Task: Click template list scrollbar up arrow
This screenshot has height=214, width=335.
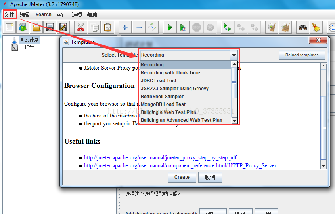Action: click(234, 64)
